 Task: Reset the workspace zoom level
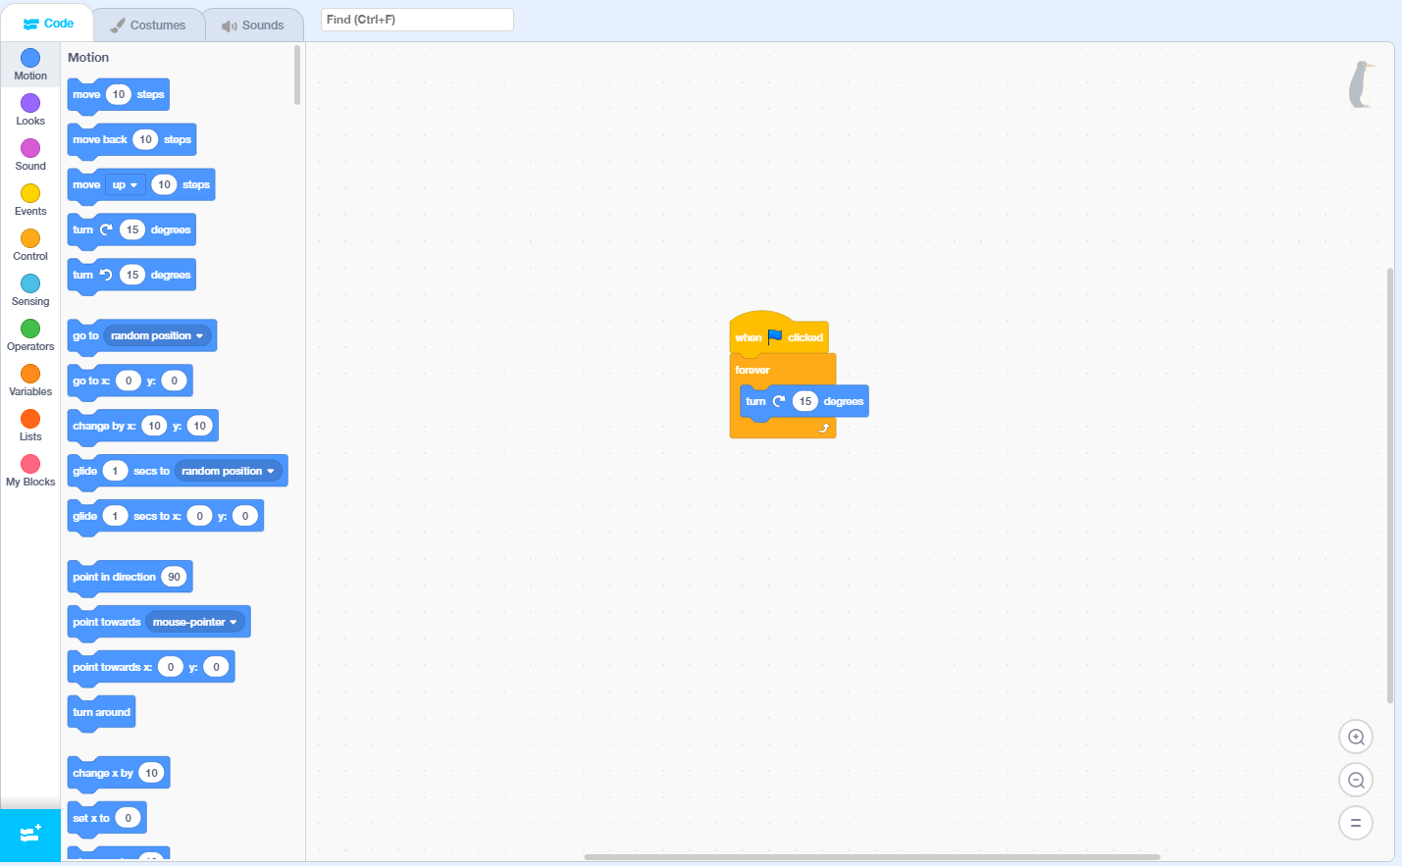coord(1355,823)
